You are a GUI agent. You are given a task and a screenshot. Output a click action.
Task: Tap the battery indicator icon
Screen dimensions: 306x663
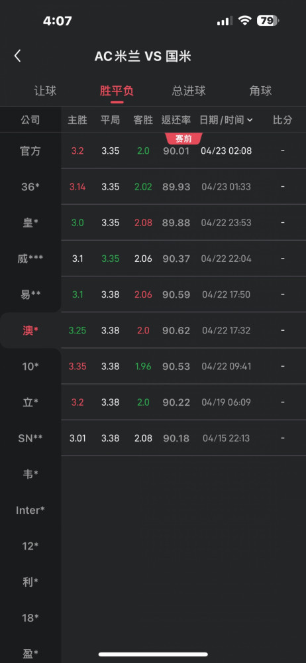click(268, 21)
